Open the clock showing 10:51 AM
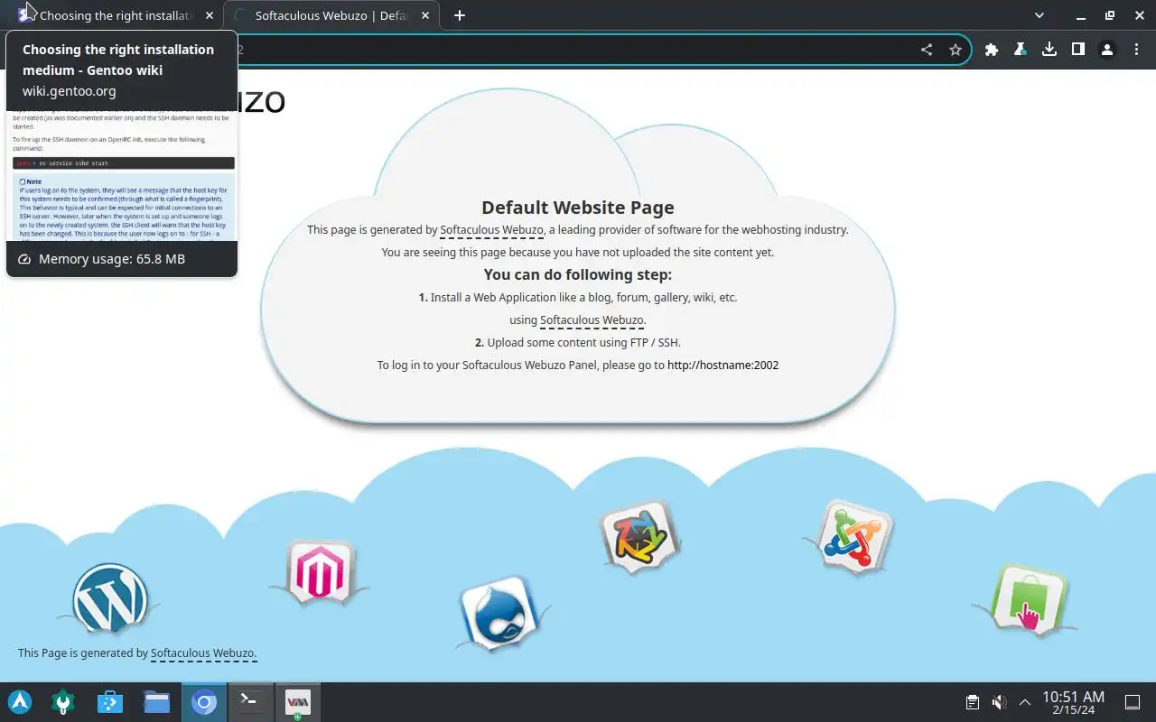 pyautogui.click(x=1073, y=702)
